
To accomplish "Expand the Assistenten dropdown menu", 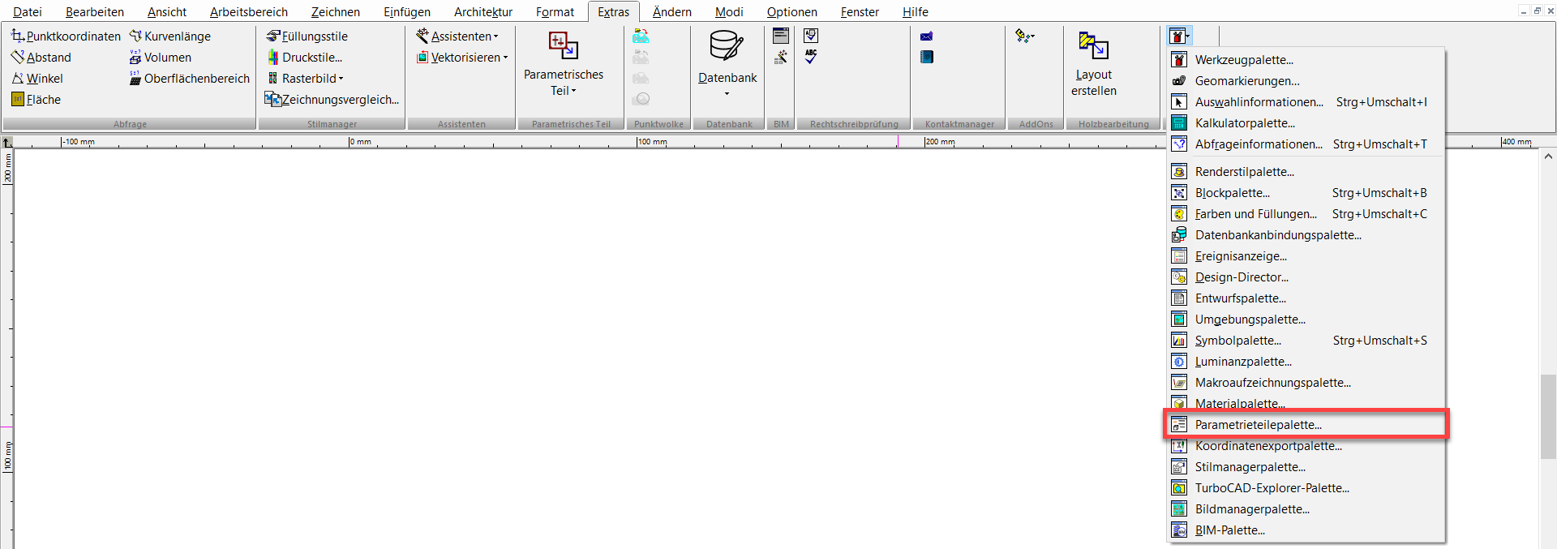I will (495, 36).
